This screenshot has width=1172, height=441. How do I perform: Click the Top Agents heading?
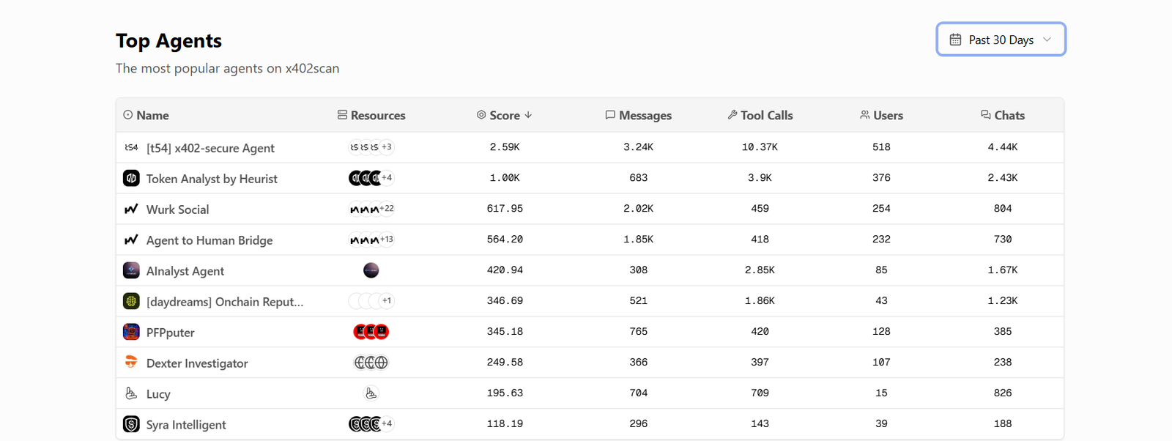click(x=168, y=41)
